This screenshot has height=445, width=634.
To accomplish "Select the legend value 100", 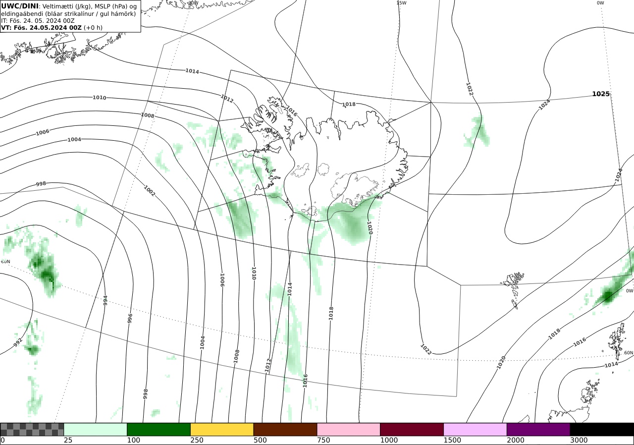I will (133, 440).
